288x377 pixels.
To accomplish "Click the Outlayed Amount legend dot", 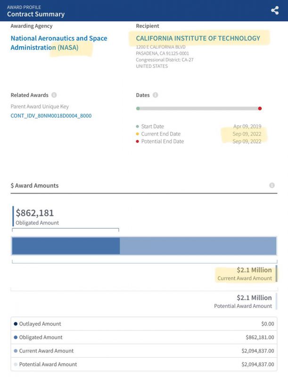I will 16,324.
